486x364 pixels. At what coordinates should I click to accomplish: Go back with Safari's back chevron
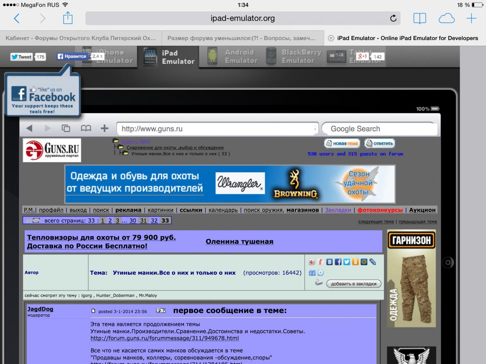[x=17, y=18]
